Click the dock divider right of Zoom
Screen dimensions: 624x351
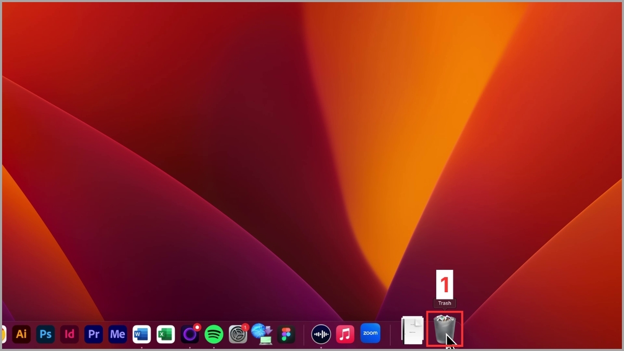(391, 334)
